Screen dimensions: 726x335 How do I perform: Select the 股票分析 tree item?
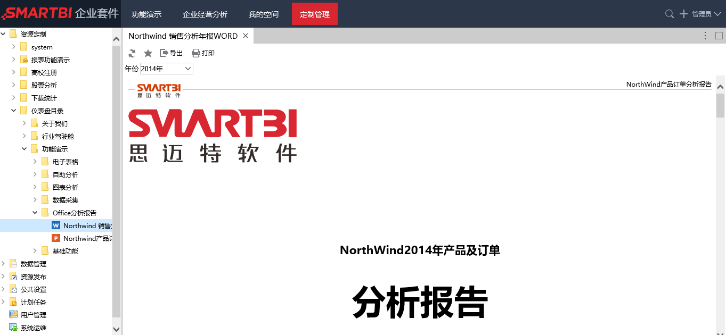point(44,85)
